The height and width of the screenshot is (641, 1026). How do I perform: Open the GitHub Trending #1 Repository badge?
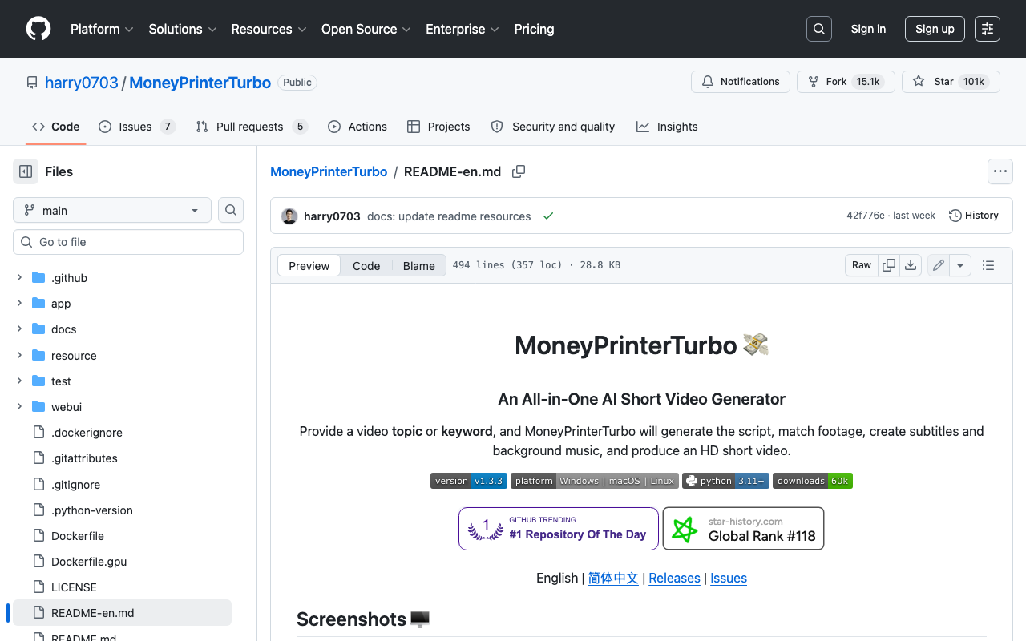pyautogui.click(x=559, y=529)
